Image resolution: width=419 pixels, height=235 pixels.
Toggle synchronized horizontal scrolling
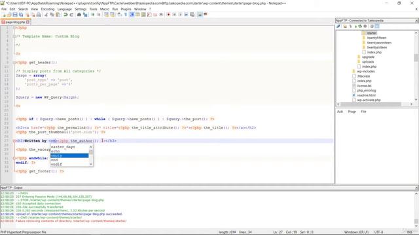(x=112, y=14)
